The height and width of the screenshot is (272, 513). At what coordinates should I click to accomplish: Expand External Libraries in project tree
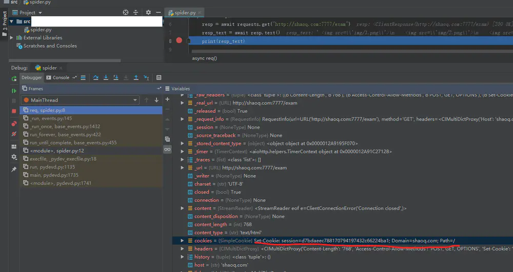tap(12, 38)
